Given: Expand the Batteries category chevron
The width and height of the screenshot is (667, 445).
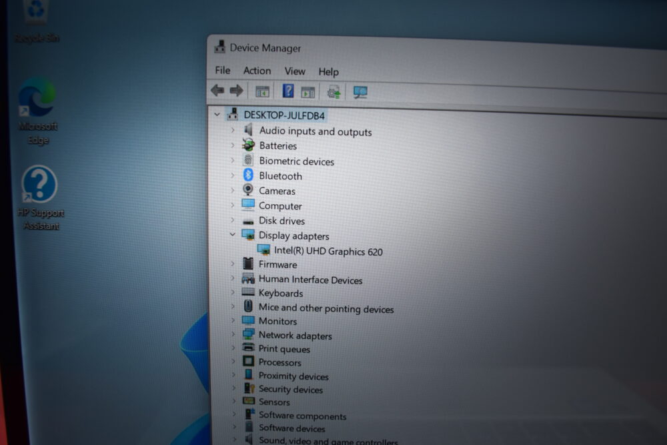Looking at the screenshot, I should pos(233,145).
